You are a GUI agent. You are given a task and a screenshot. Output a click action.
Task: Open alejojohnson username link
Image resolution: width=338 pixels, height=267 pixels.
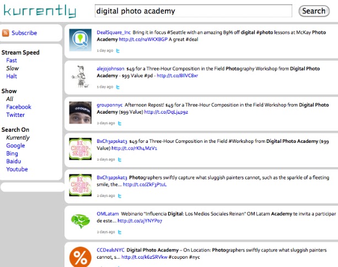[x=110, y=68]
